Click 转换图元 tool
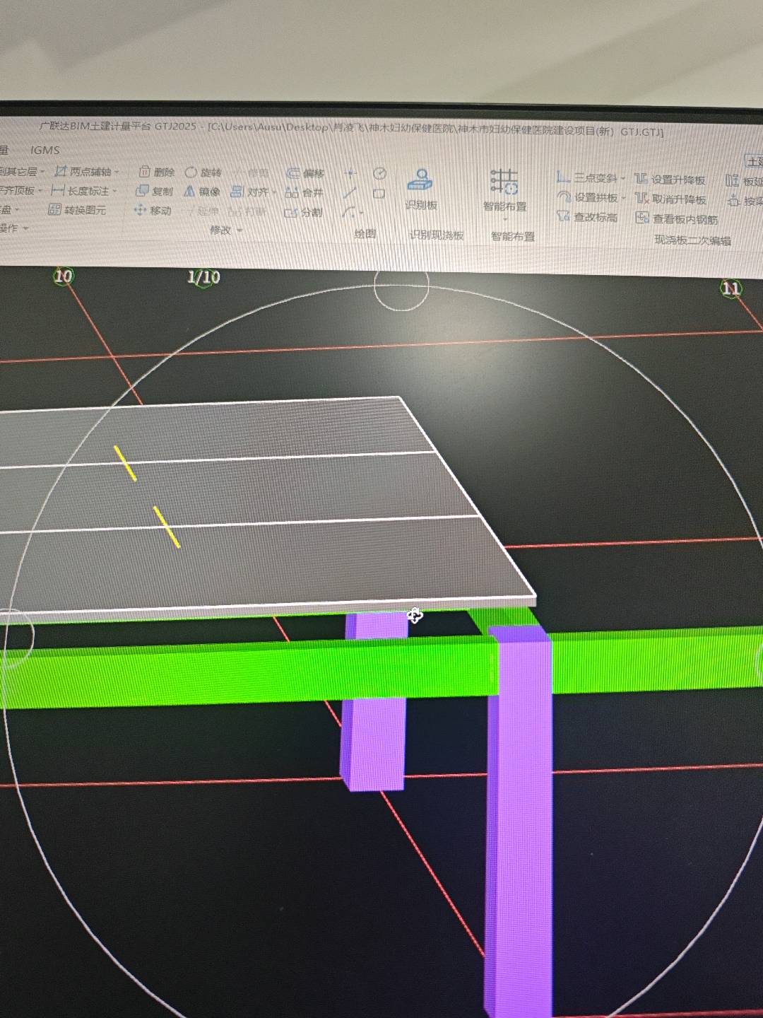The image size is (763, 1018). click(x=77, y=210)
